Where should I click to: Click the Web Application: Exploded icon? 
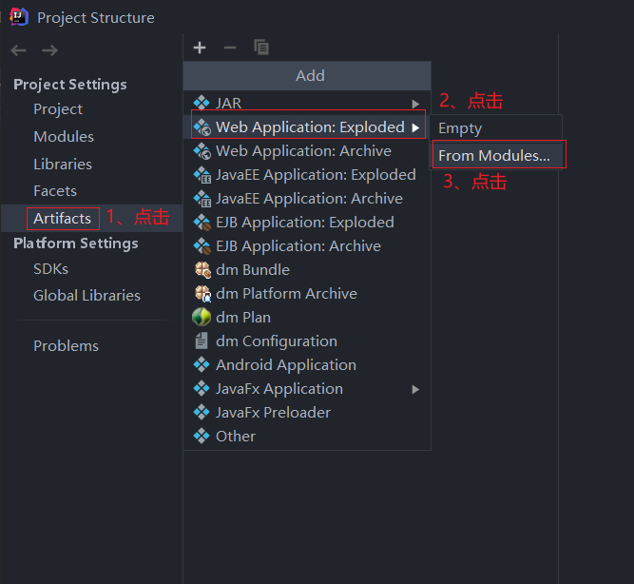202,127
